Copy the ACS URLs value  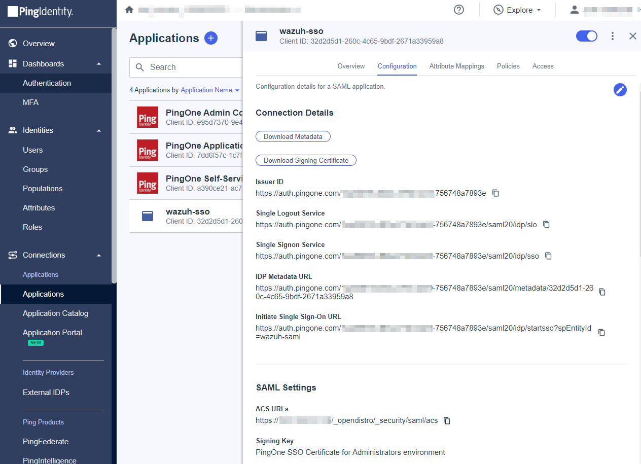(447, 420)
